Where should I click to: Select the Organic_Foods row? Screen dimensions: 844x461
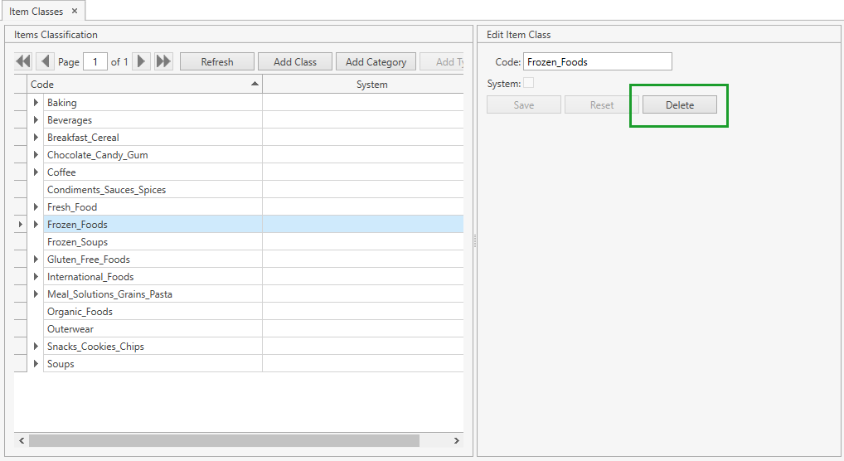[80, 312]
